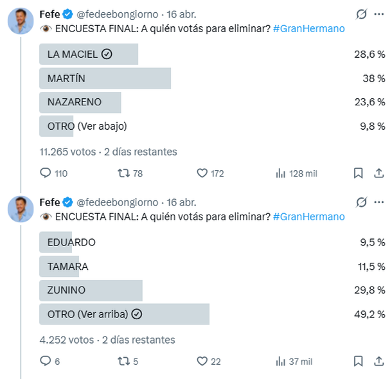Open #GranHermano hashtag in first tweet
The height and width of the screenshot is (379, 392).
tap(308, 29)
